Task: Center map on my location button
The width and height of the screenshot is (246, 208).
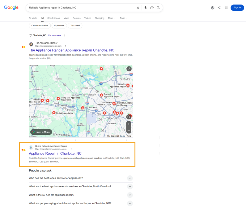Action: (x=129, y=117)
